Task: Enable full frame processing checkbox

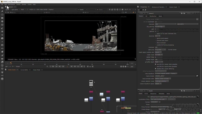Action: (x=155, y=45)
